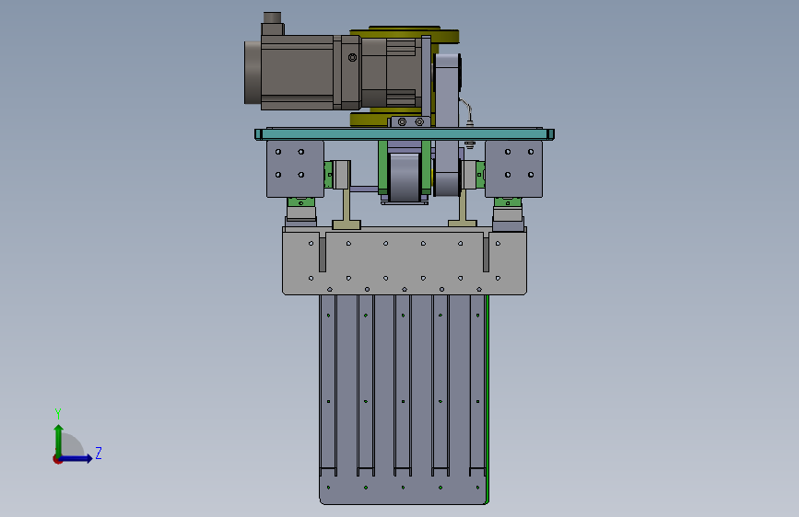Select the right four-hole bearing block

[x=513, y=169]
